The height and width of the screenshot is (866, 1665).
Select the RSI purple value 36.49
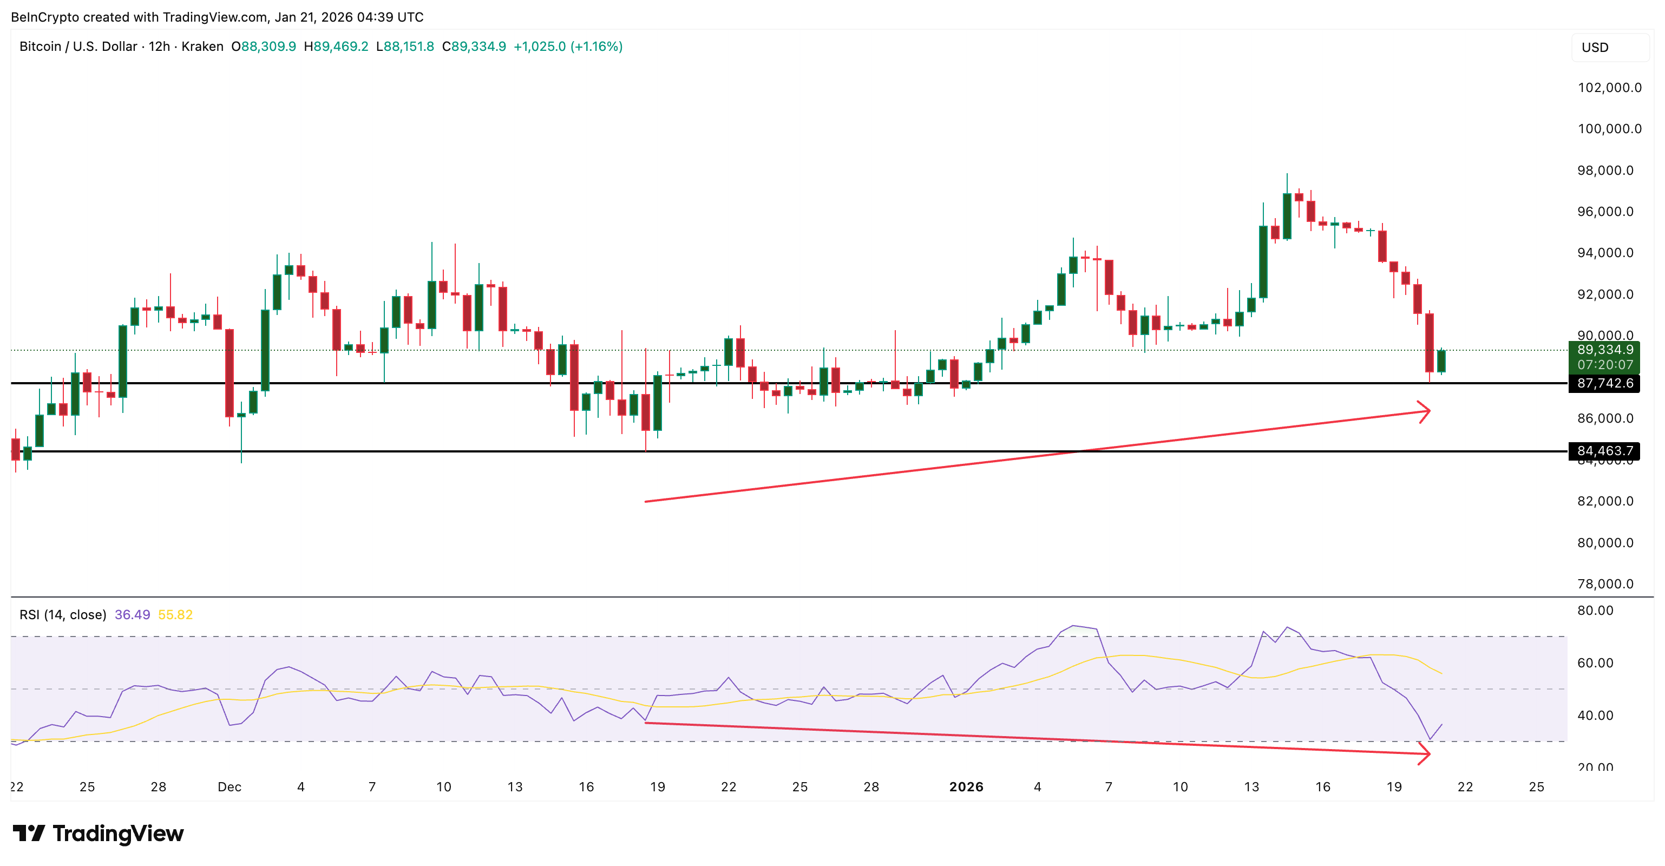[132, 615]
